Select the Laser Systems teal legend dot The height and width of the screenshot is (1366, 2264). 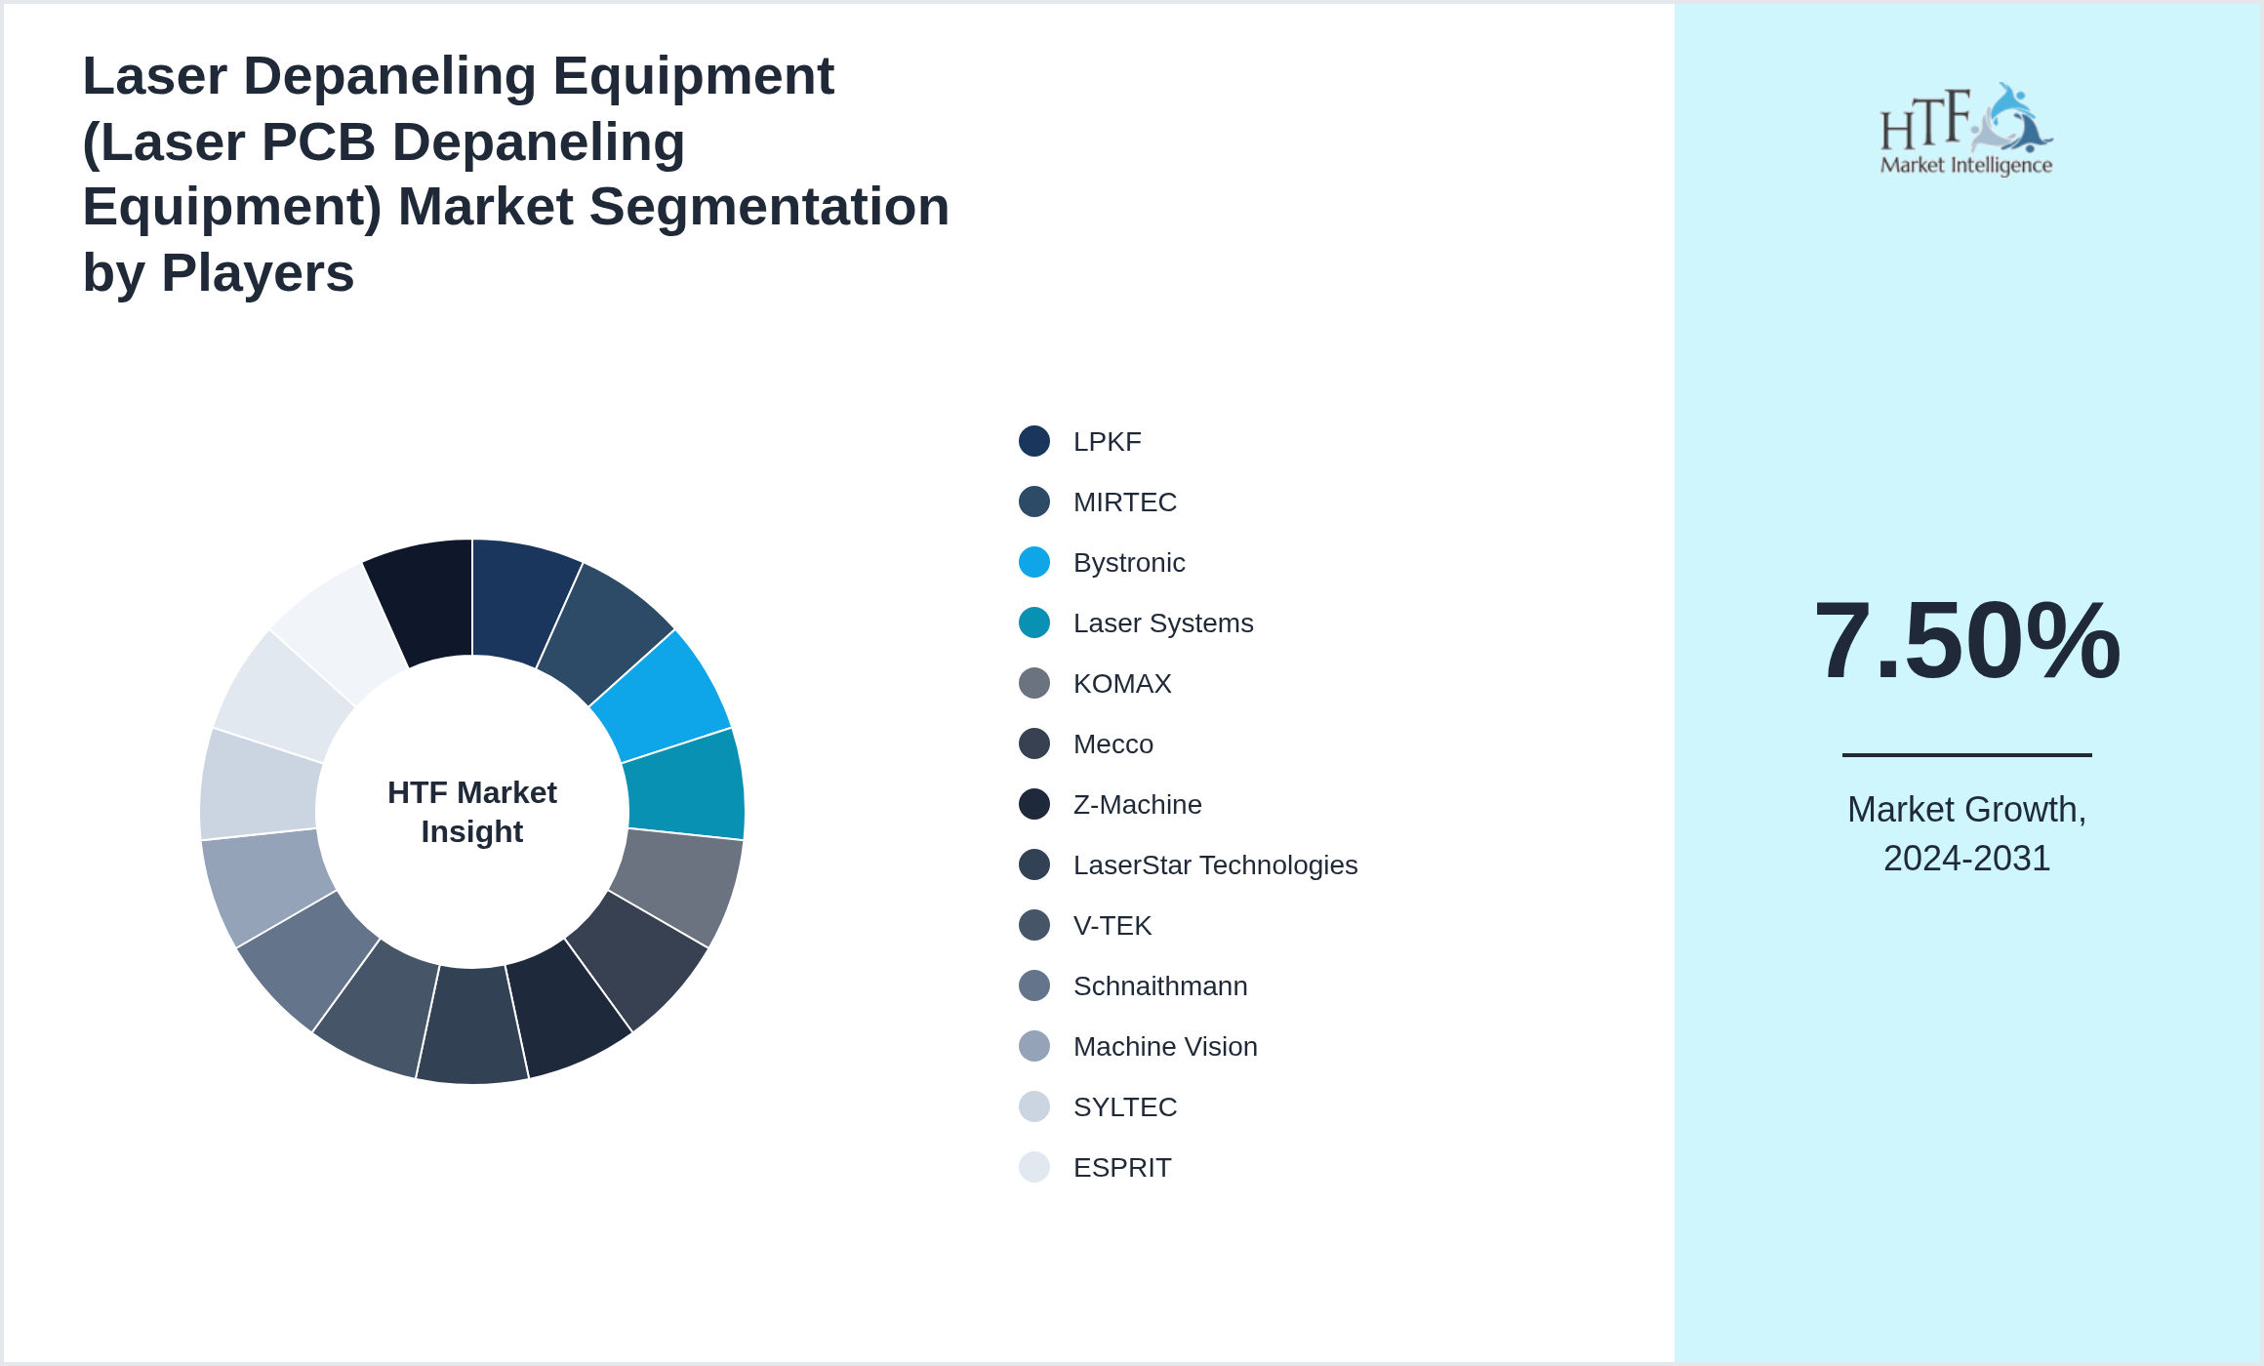pyautogui.click(x=1034, y=623)
